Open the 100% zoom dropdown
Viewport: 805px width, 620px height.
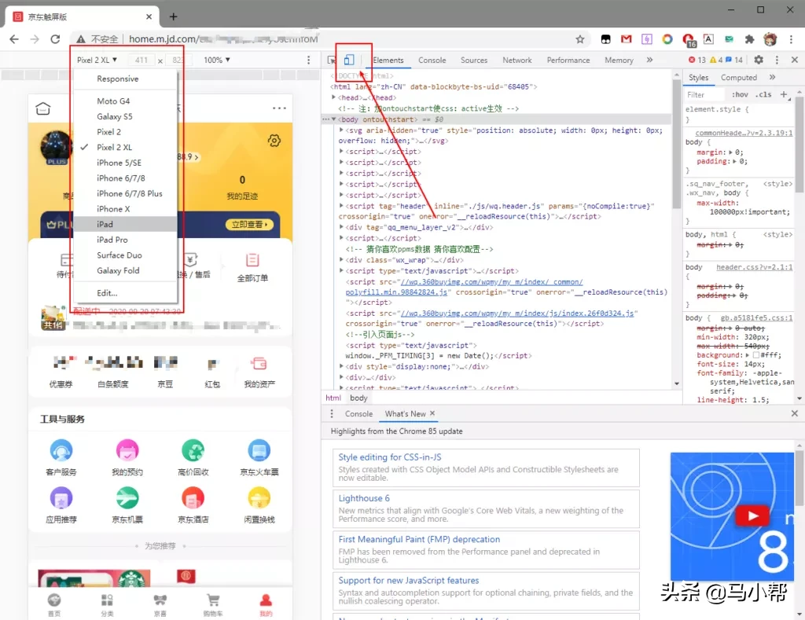217,60
